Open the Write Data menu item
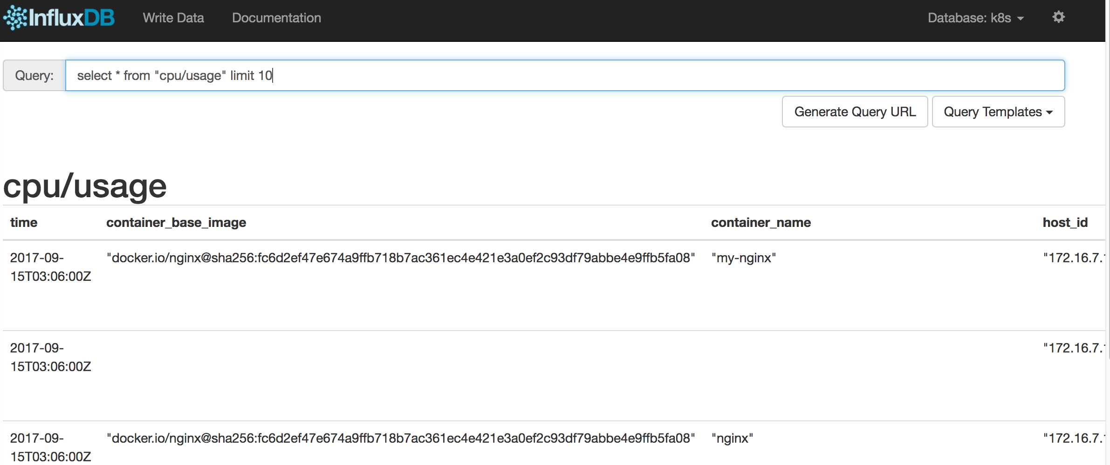 coord(173,18)
